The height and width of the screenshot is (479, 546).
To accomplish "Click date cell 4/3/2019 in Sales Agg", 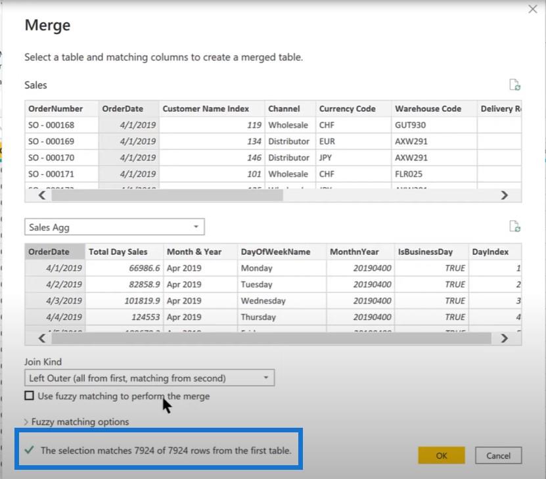I will [x=55, y=301].
